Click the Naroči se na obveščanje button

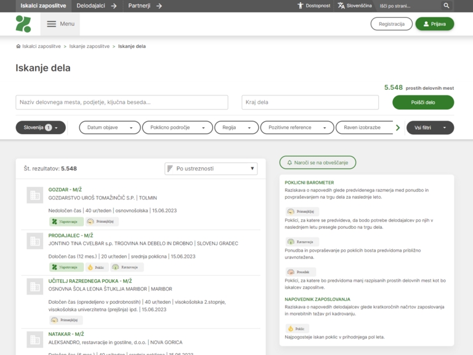(x=317, y=162)
